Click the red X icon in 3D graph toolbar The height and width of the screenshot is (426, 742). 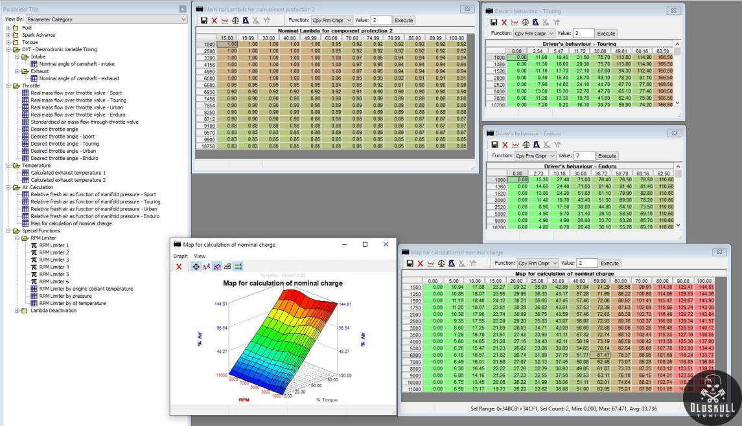coord(179,267)
